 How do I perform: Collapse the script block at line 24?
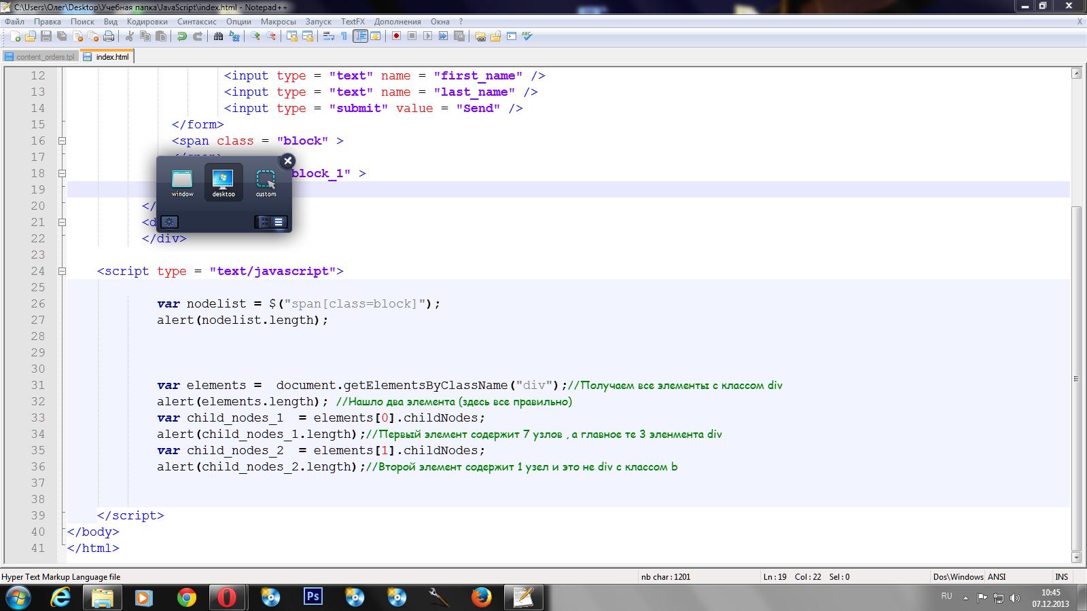(x=62, y=272)
